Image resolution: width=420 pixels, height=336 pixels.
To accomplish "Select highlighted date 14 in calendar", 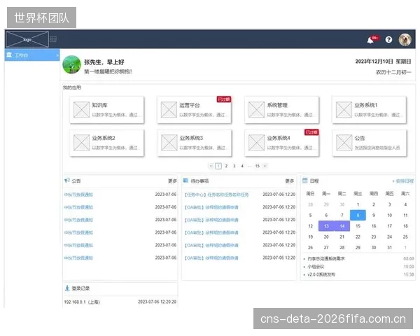I will pos(342,226).
